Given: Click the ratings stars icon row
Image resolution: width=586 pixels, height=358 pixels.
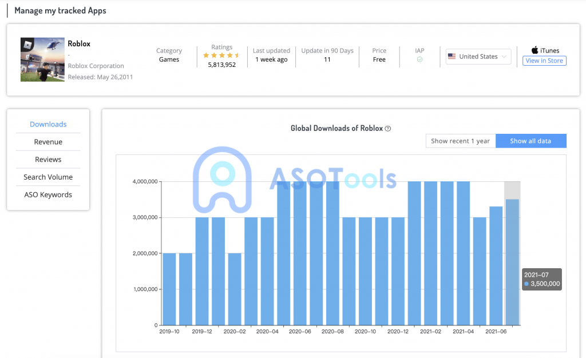Looking at the screenshot, I should tap(221, 55).
